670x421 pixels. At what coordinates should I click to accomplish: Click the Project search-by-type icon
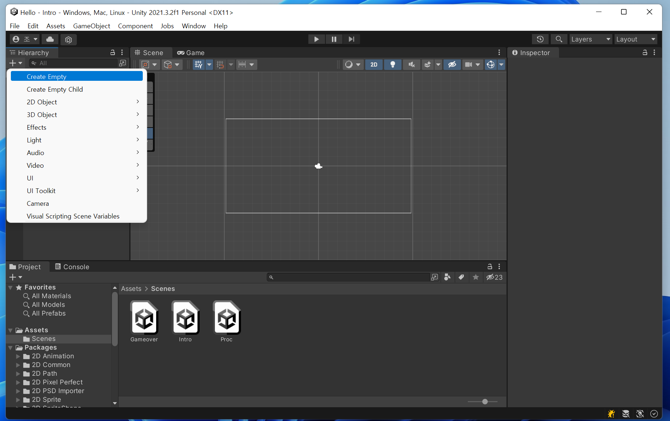[448, 277]
